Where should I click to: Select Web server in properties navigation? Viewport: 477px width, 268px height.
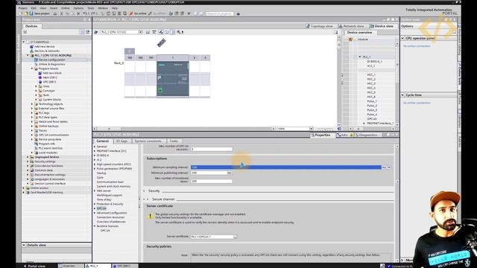pos(104,191)
